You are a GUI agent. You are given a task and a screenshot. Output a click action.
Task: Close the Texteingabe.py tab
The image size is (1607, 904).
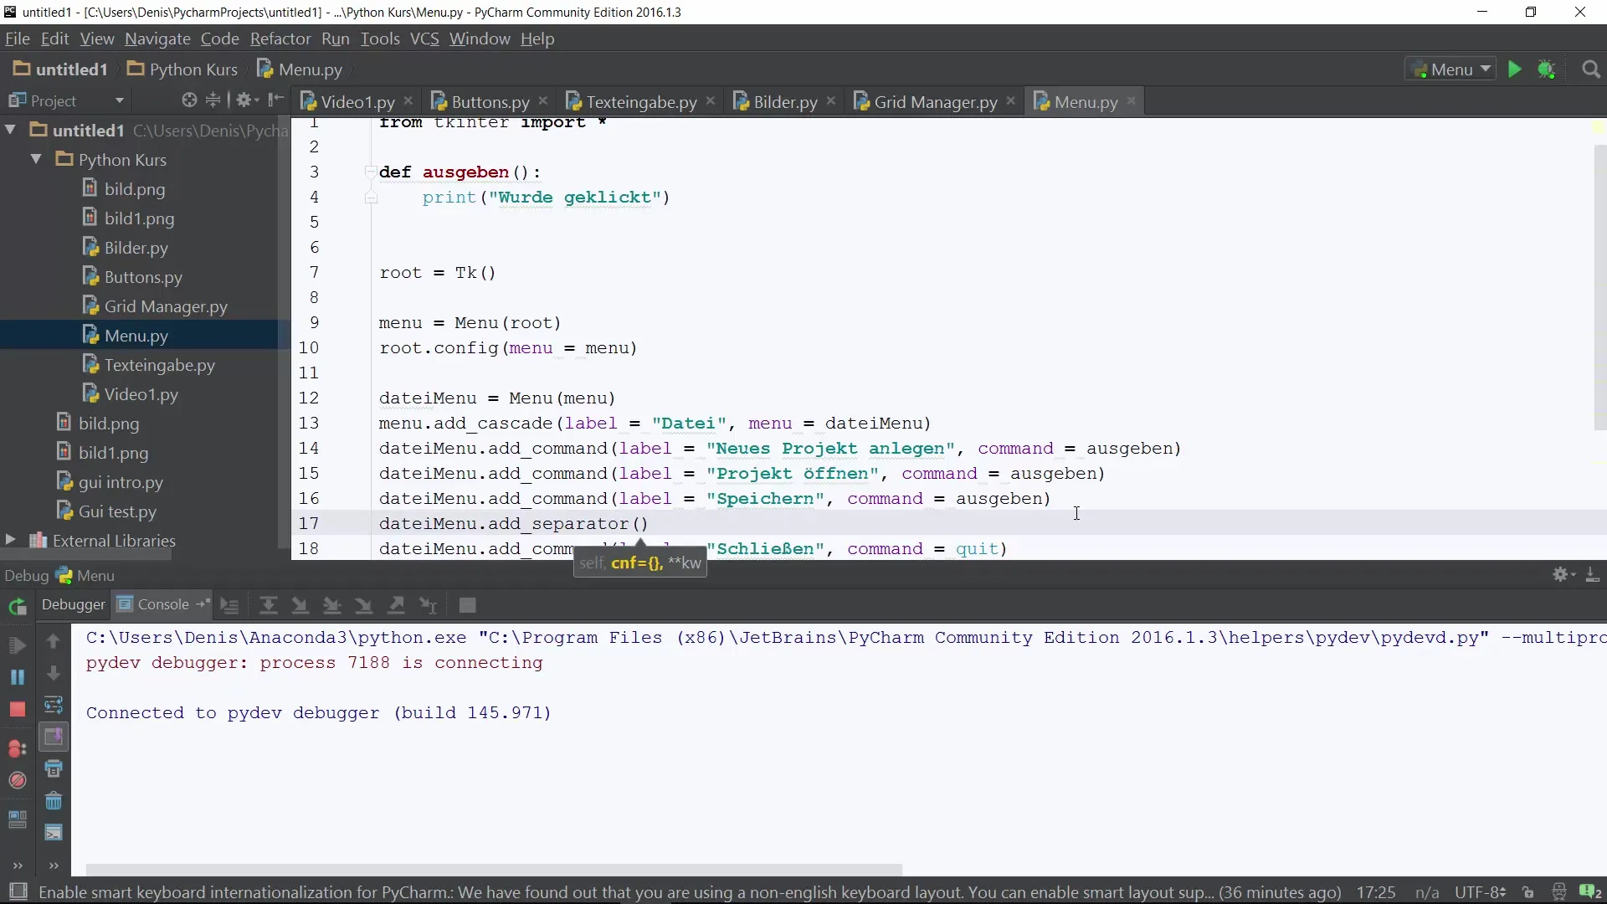coord(711,100)
